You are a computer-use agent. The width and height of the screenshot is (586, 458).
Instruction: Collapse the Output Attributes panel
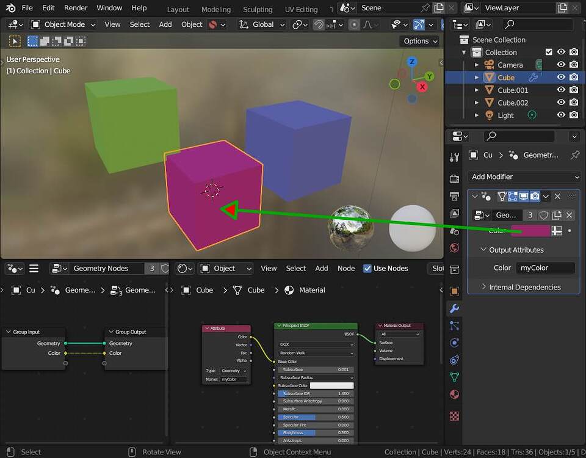click(x=483, y=249)
